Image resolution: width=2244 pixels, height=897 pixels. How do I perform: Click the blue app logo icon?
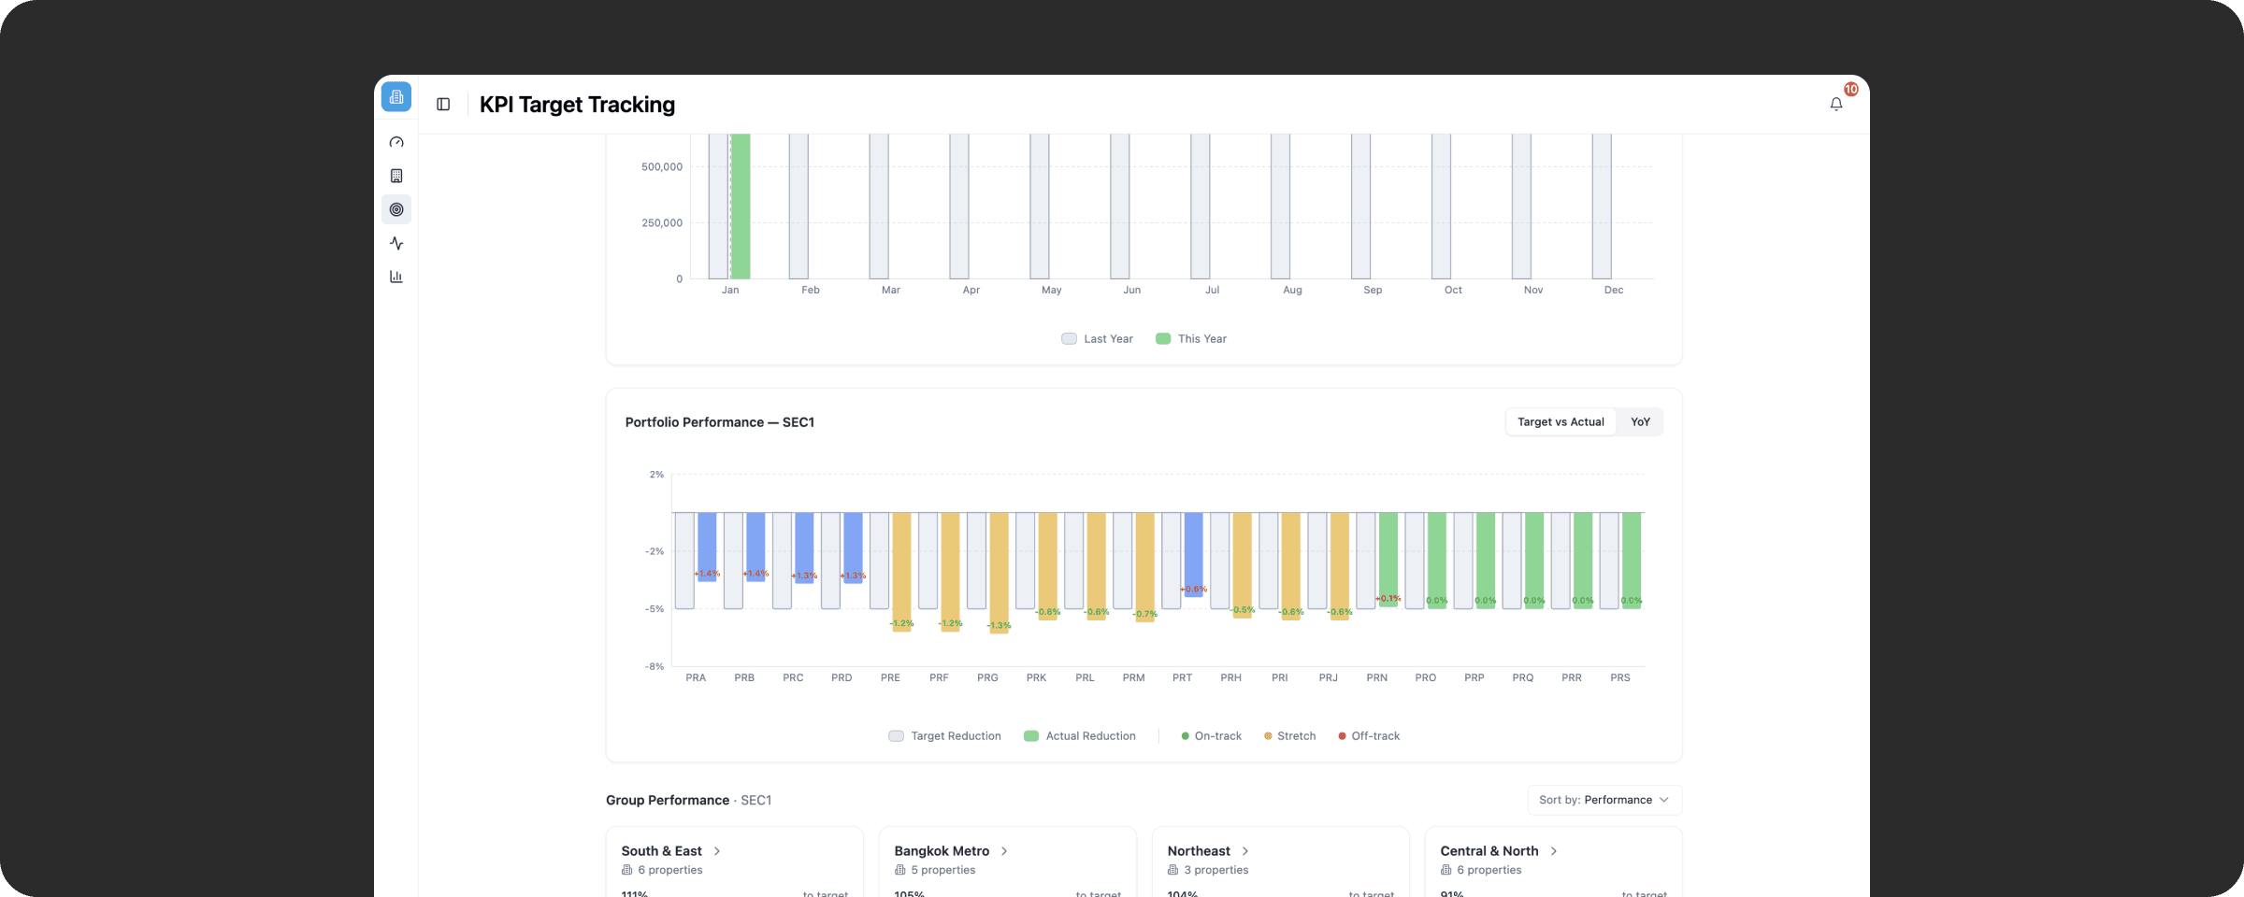[396, 96]
